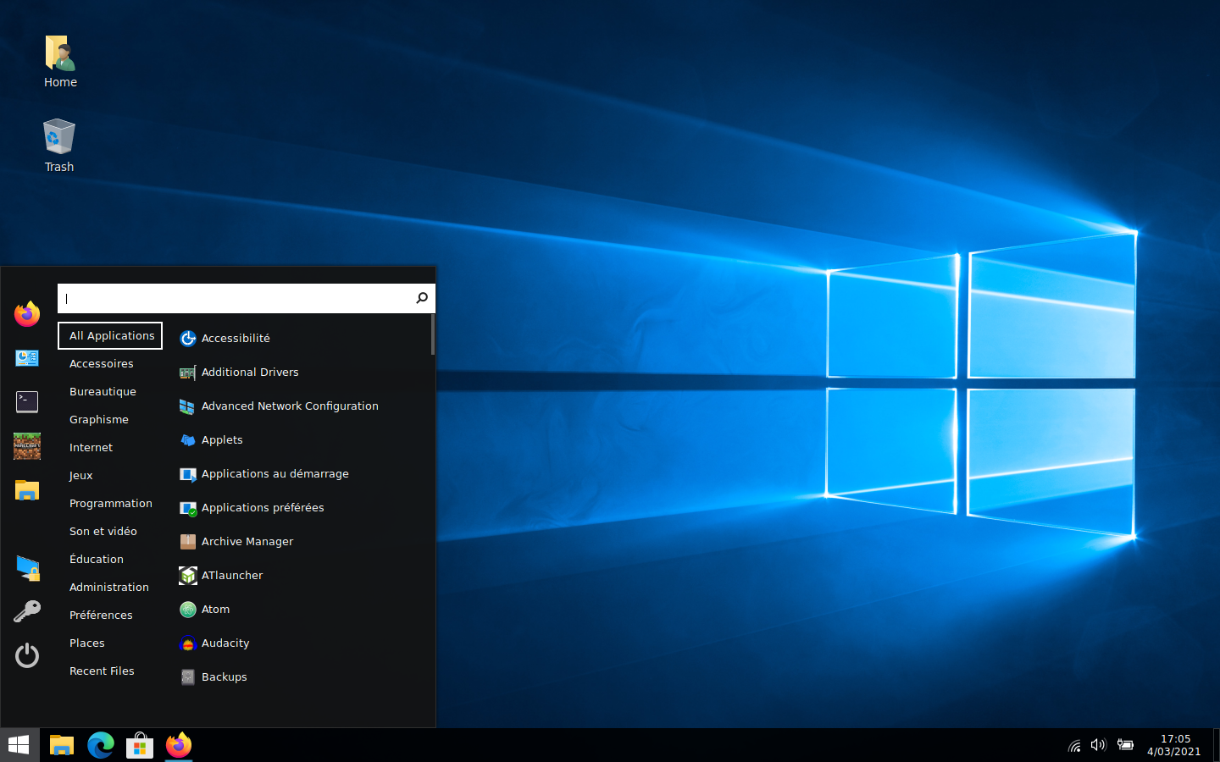Open the file manager from the menu sidebar
The width and height of the screenshot is (1220, 762).
click(27, 490)
